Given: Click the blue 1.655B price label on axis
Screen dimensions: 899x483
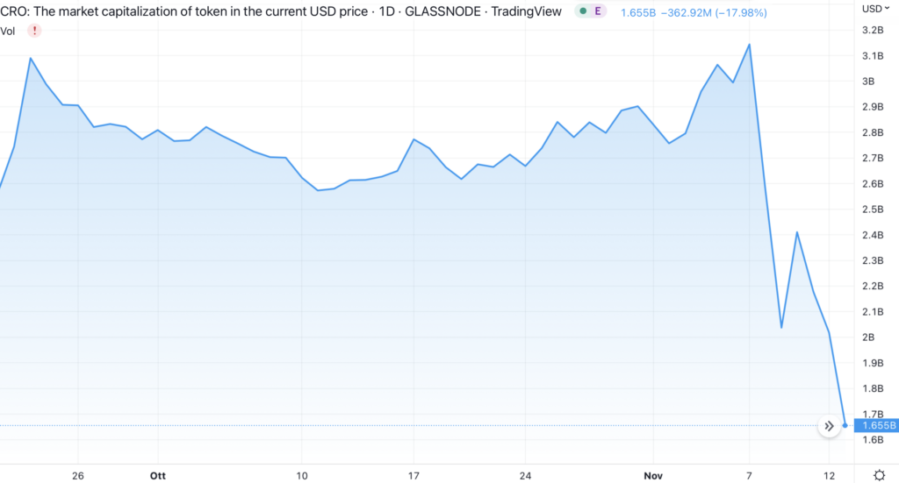Looking at the screenshot, I should [879, 426].
